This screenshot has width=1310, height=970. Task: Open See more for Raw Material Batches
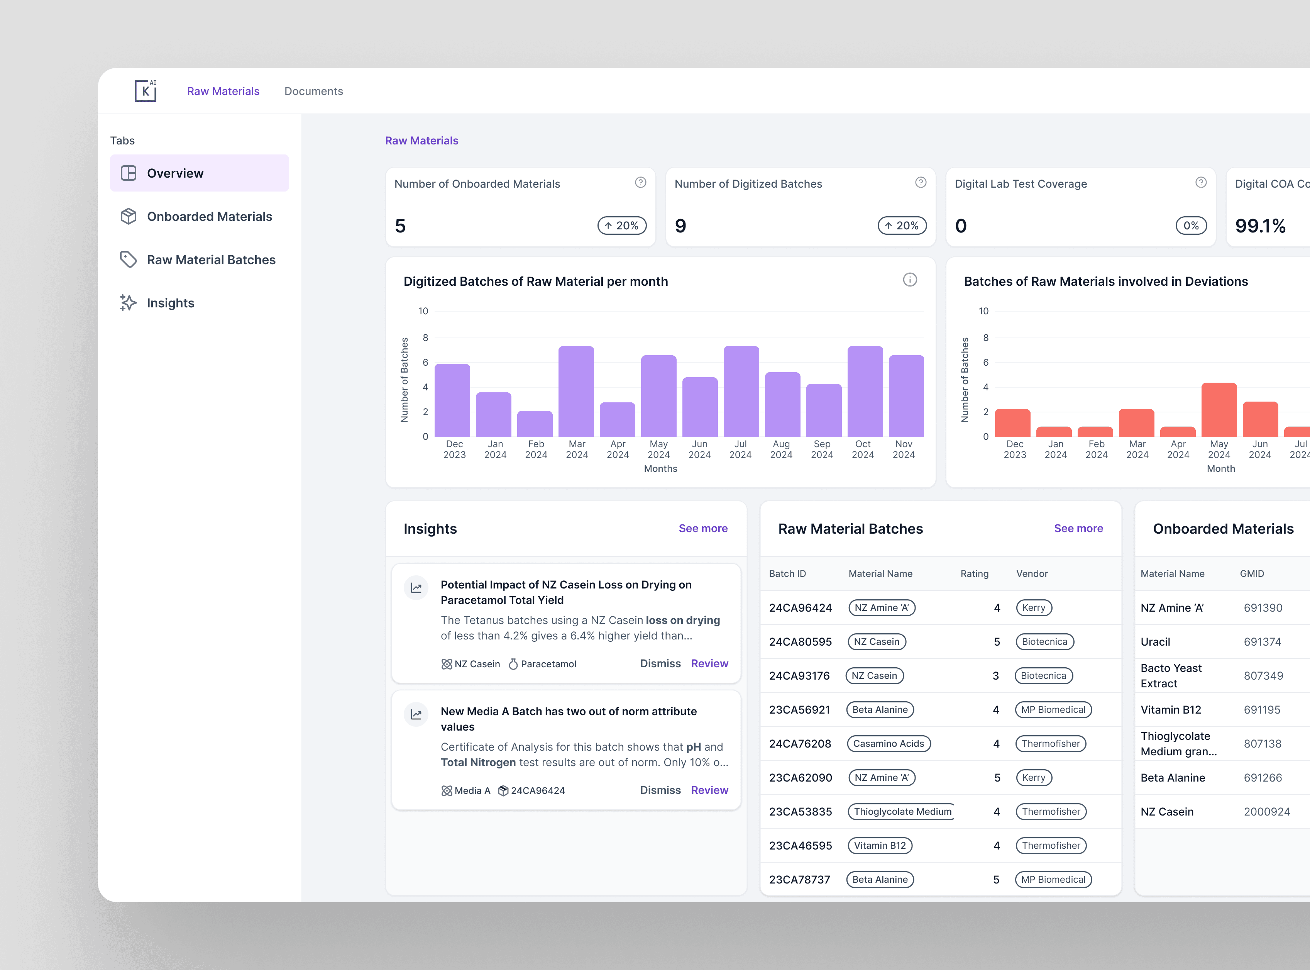click(1078, 528)
